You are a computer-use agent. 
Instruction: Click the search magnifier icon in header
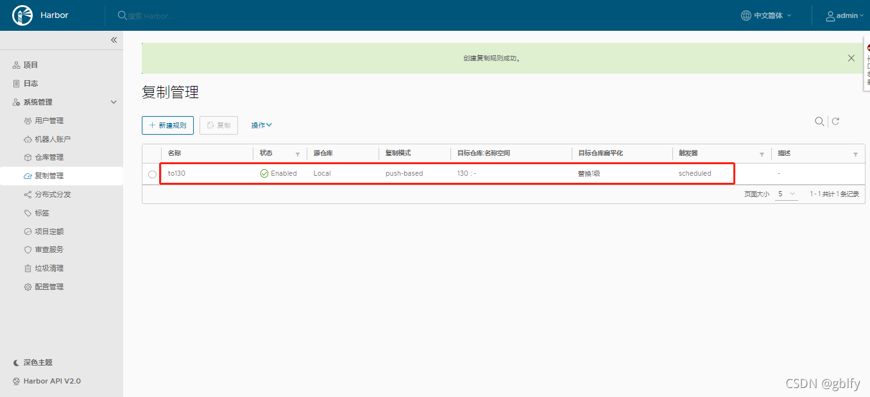[x=122, y=15]
